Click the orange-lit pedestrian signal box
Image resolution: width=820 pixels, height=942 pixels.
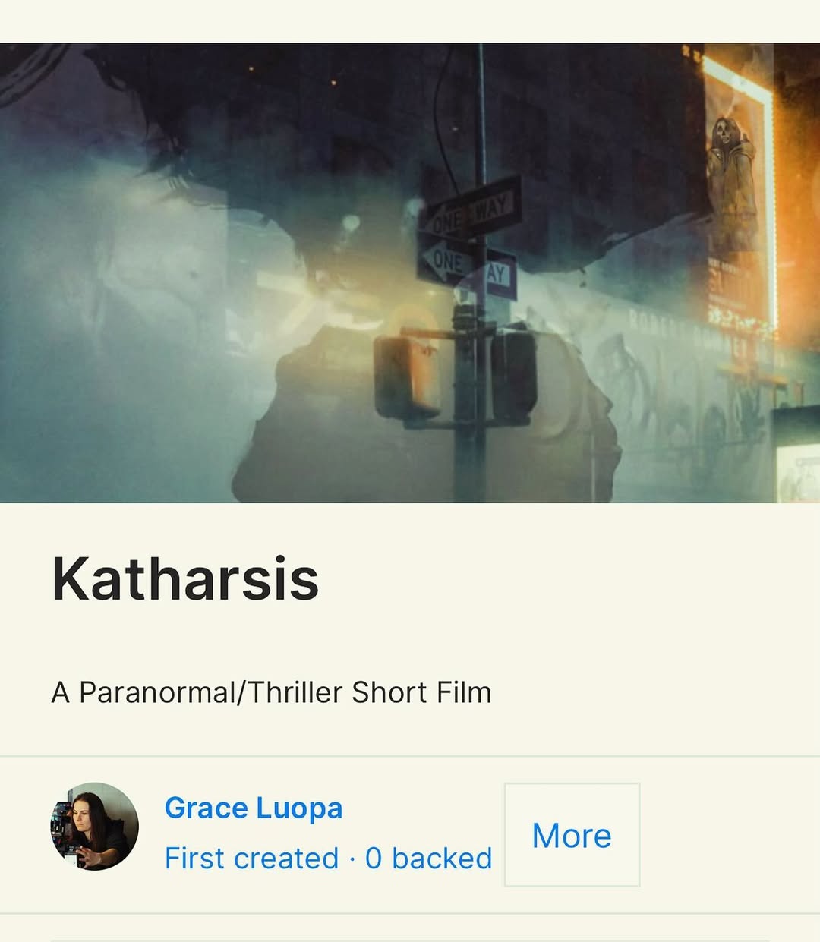[x=408, y=376]
